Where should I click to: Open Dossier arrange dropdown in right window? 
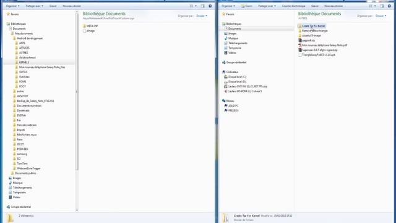381,15
